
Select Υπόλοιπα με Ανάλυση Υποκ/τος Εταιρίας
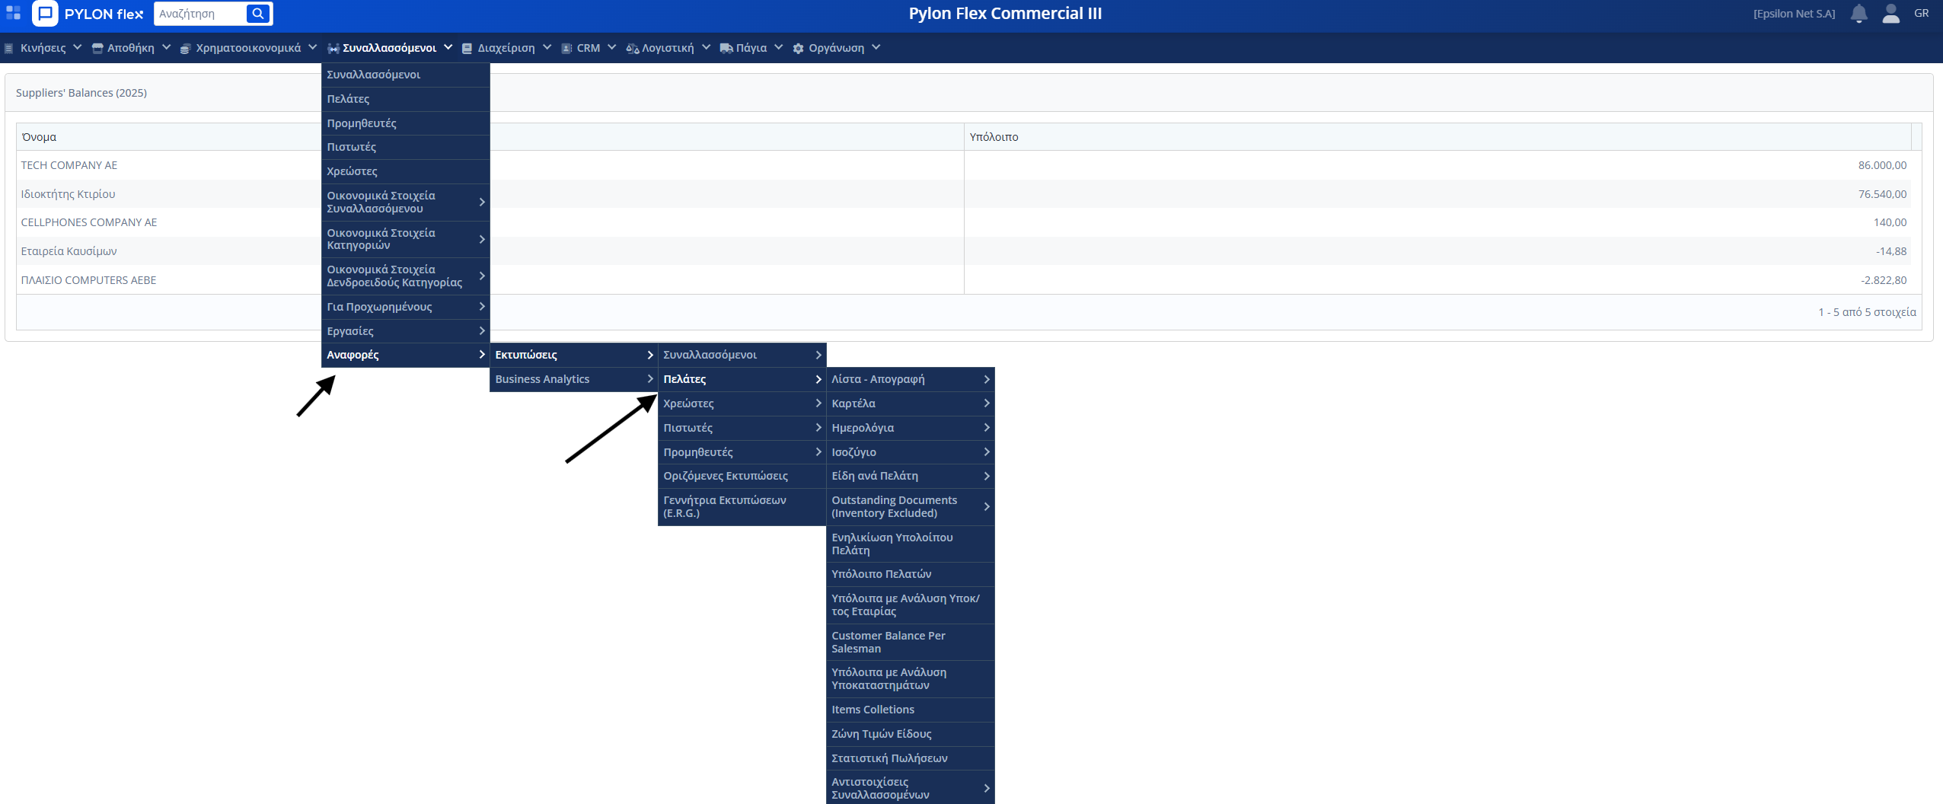(910, 605)
